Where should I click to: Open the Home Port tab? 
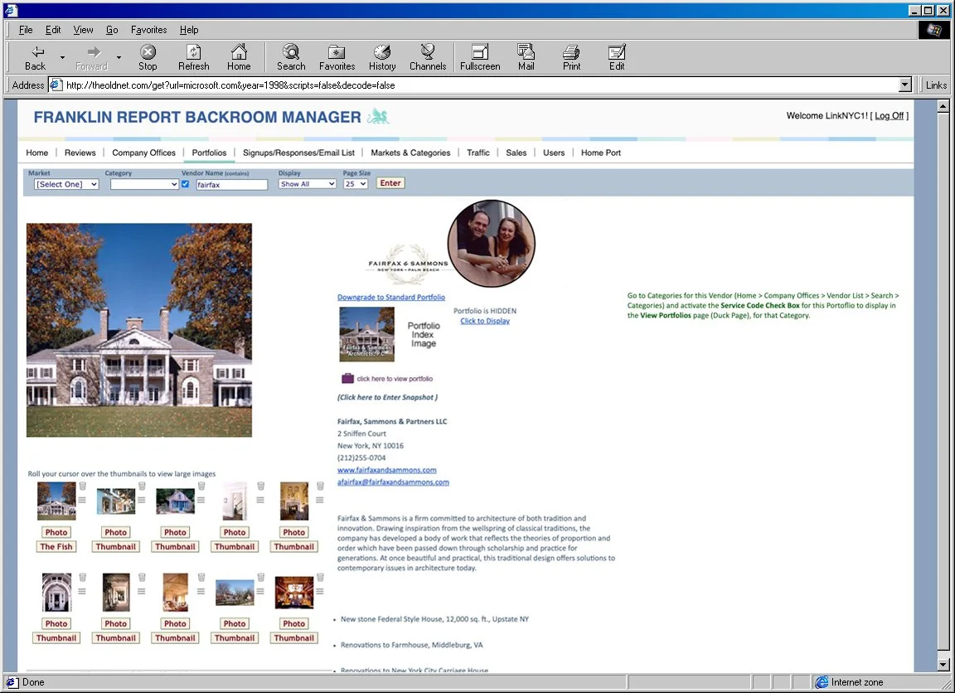(x=600, y=153)
